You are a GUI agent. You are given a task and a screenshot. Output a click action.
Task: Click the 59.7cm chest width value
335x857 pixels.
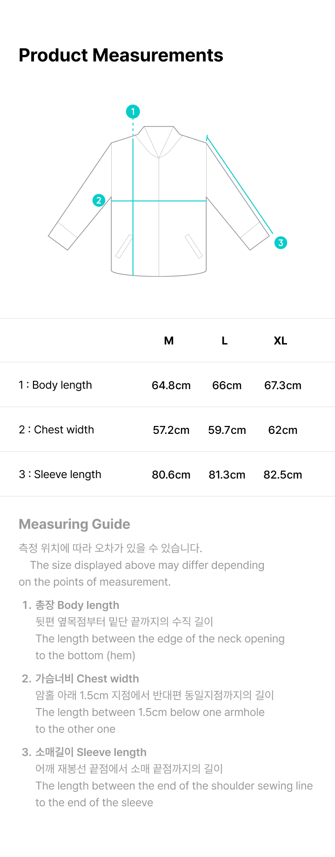point(227,430)
